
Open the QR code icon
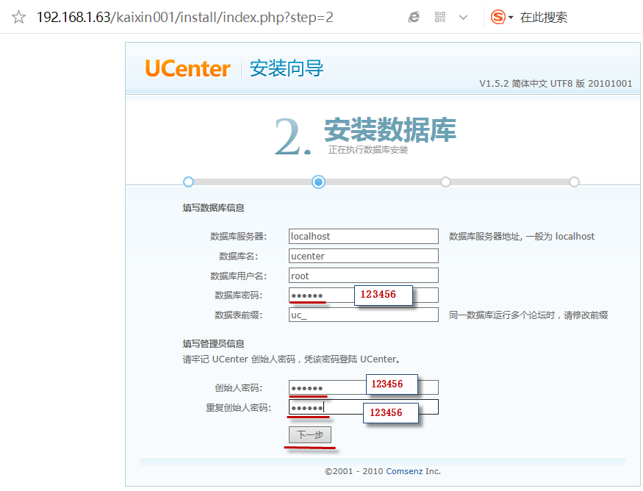tap(440, 17)
